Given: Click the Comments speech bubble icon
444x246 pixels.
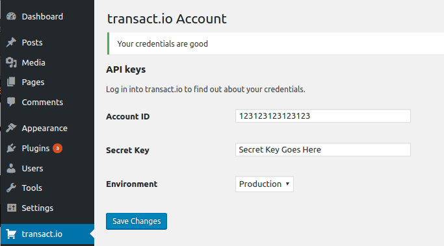Looking at the screenshot, I should coord(11,102).
